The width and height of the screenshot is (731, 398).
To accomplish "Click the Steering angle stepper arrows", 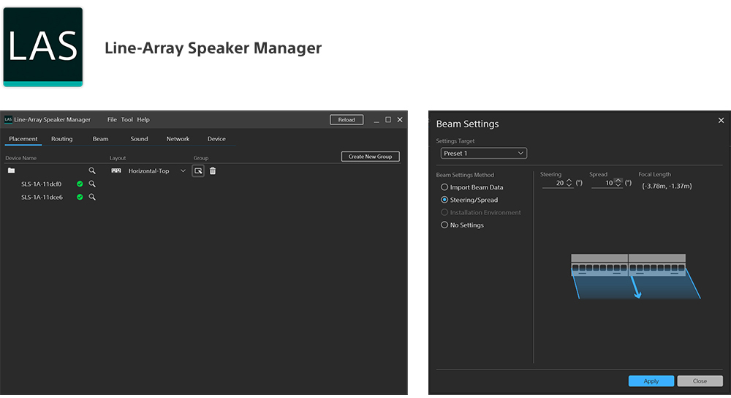I will tap(570, 183).
